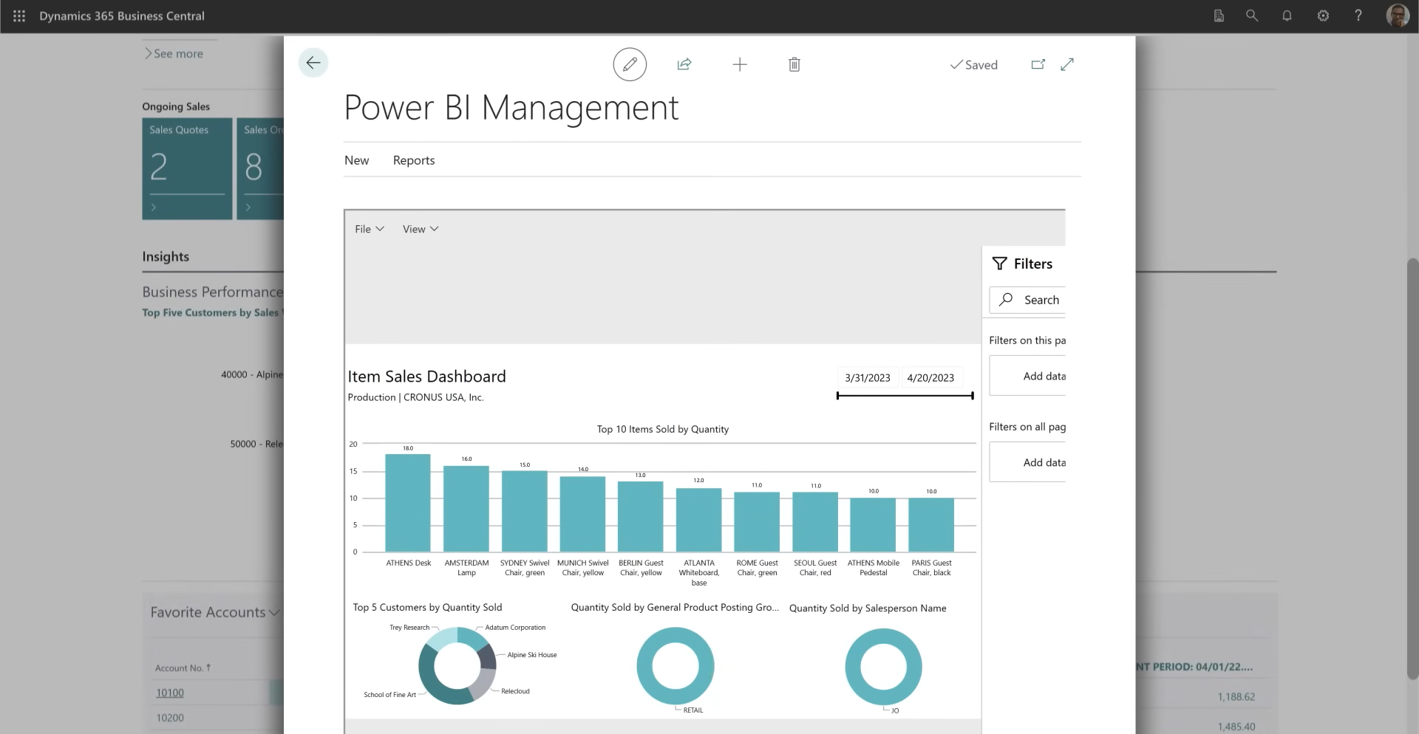
Task: Open the File dropdown in report
Action: point(370,229)
